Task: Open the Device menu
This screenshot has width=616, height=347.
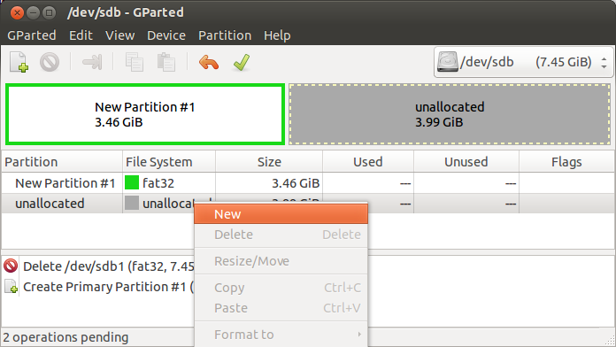Action: click(x=166, y=35)
